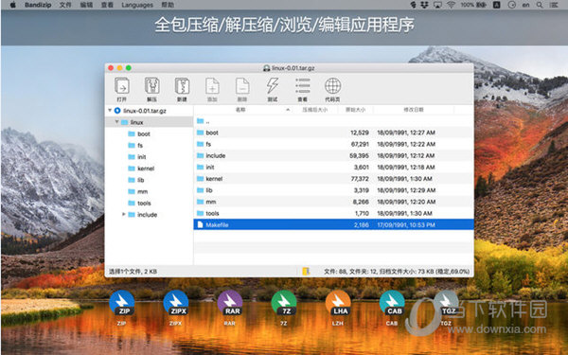Click the gray TGZ format icon

pyautogui.click(x=446, y=303)
